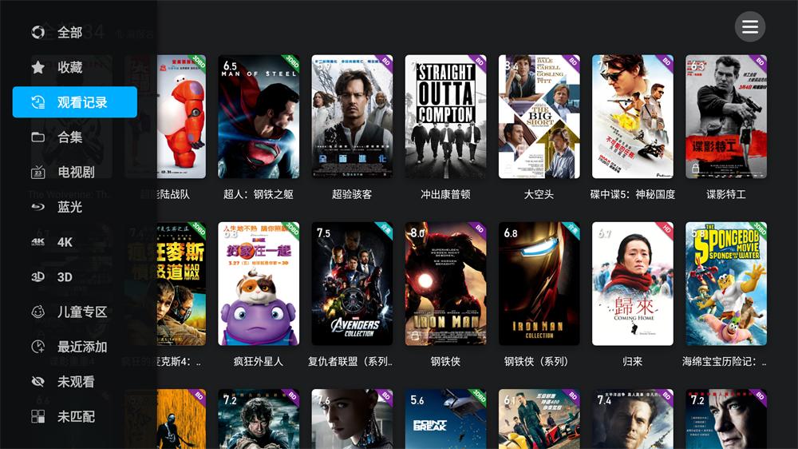Click the star icon for 收藏
This screenshot has height=449, width=798.
tap(38, 67)
